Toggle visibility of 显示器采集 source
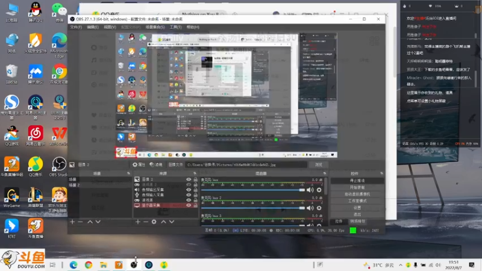The width and height of the screenshot is (482, 271). tap(189, 205)
